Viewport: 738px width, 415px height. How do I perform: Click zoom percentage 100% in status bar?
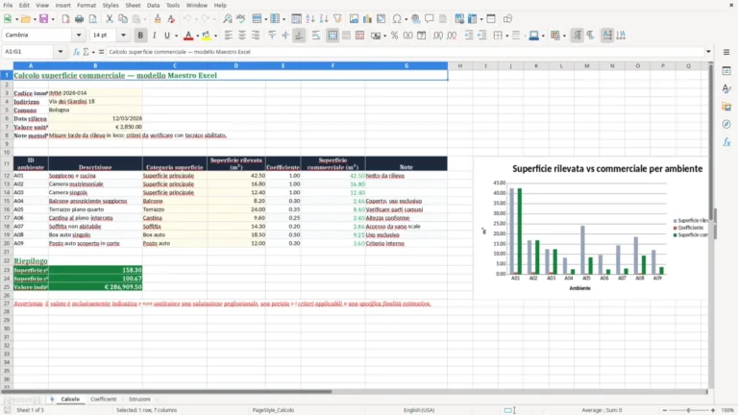click(x=727, y=410)
